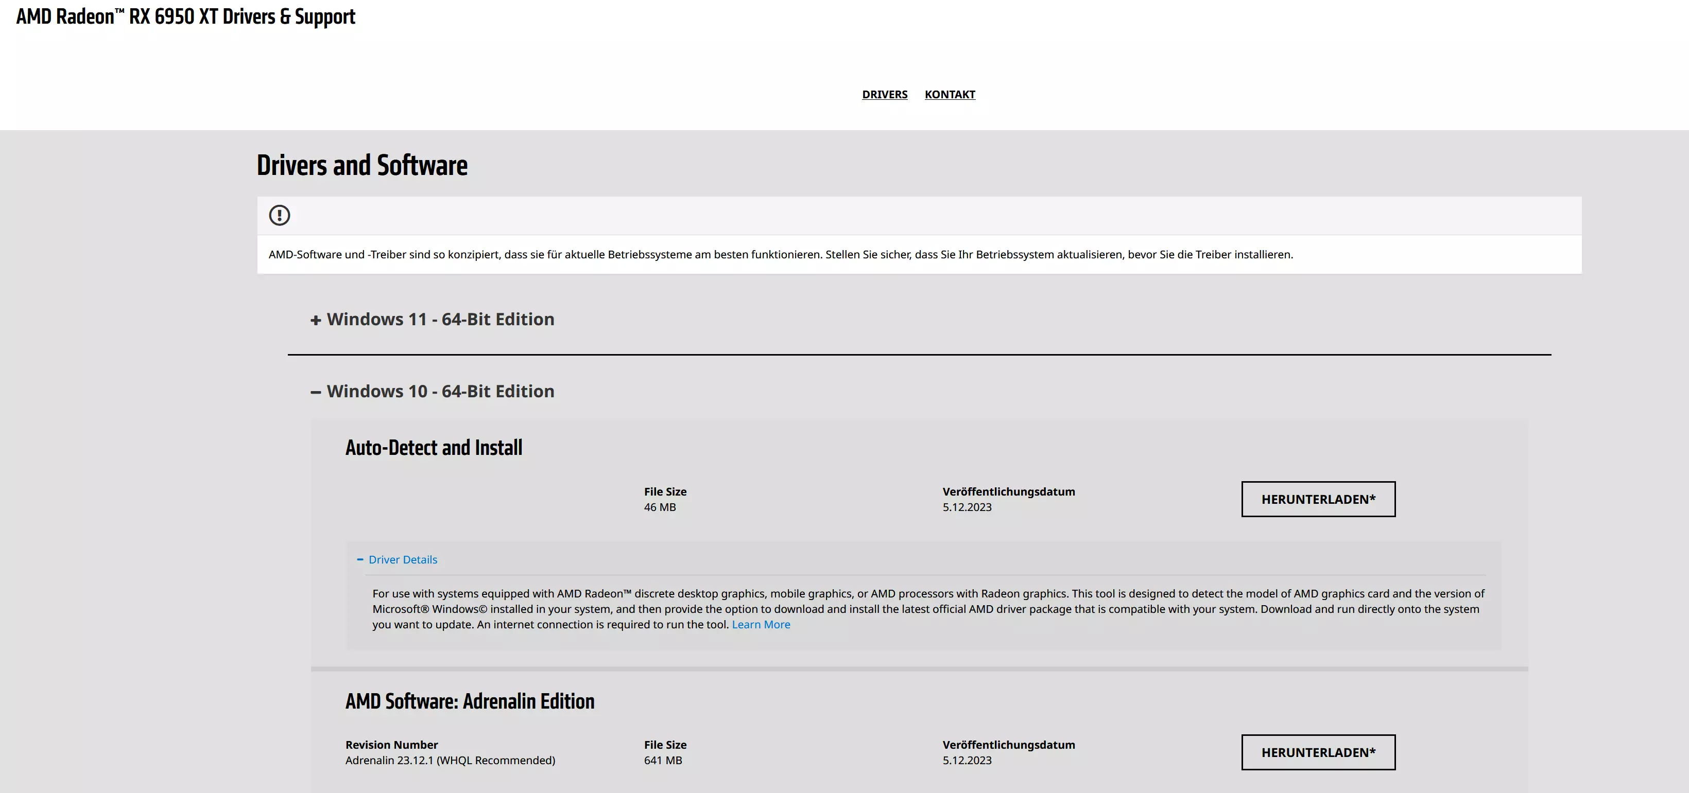Download the Auto-Detect and Install tool
1689x793 pixels.
pos(1318,499)
